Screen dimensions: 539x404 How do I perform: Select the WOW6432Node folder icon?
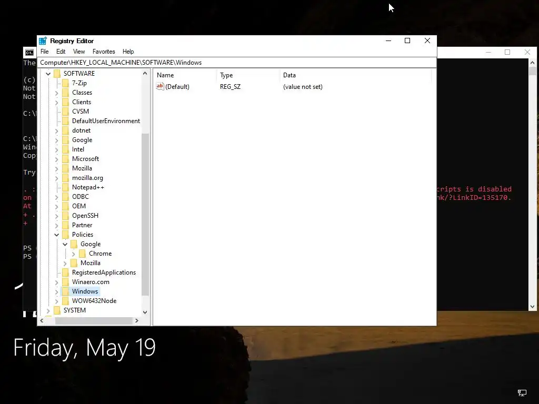point(66,300)
